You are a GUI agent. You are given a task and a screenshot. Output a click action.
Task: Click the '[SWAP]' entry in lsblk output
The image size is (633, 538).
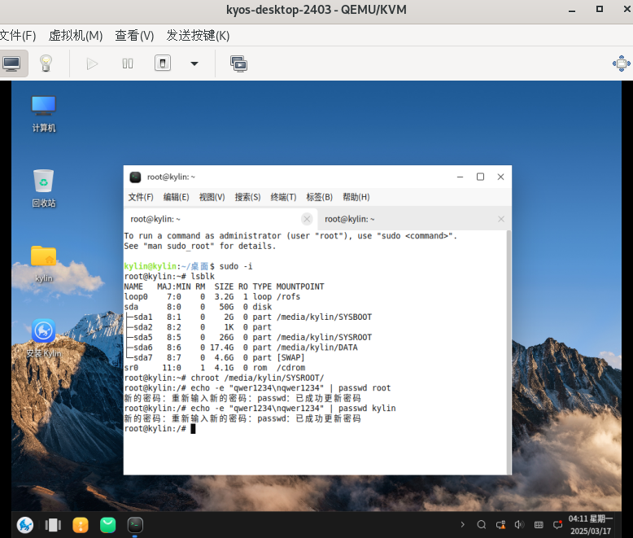(x=290, y=358)
